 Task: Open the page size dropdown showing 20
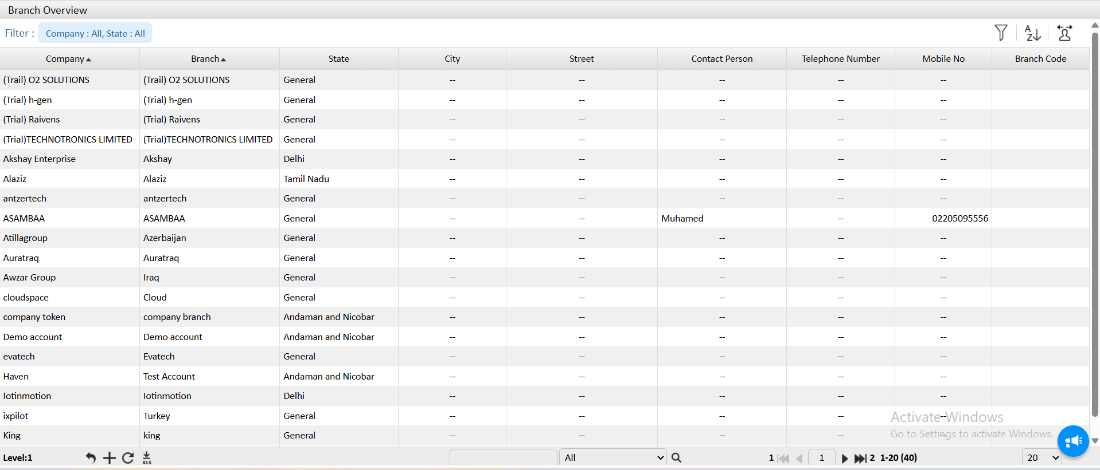coord(1042,457)
